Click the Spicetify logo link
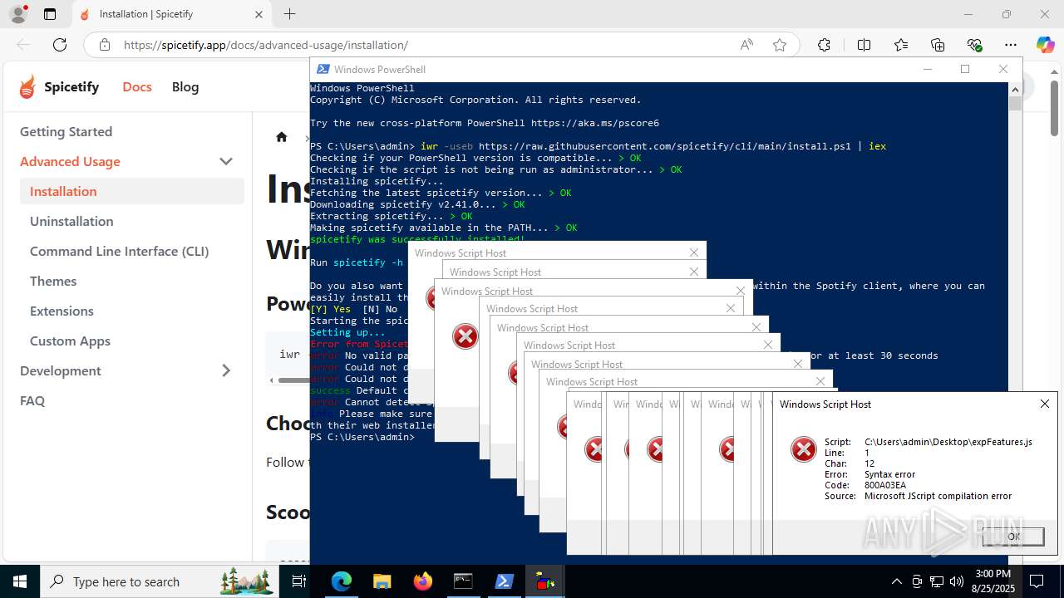The height and width of the screenshot is (598, 1064). pyautogui.click(x=58, y=86)
